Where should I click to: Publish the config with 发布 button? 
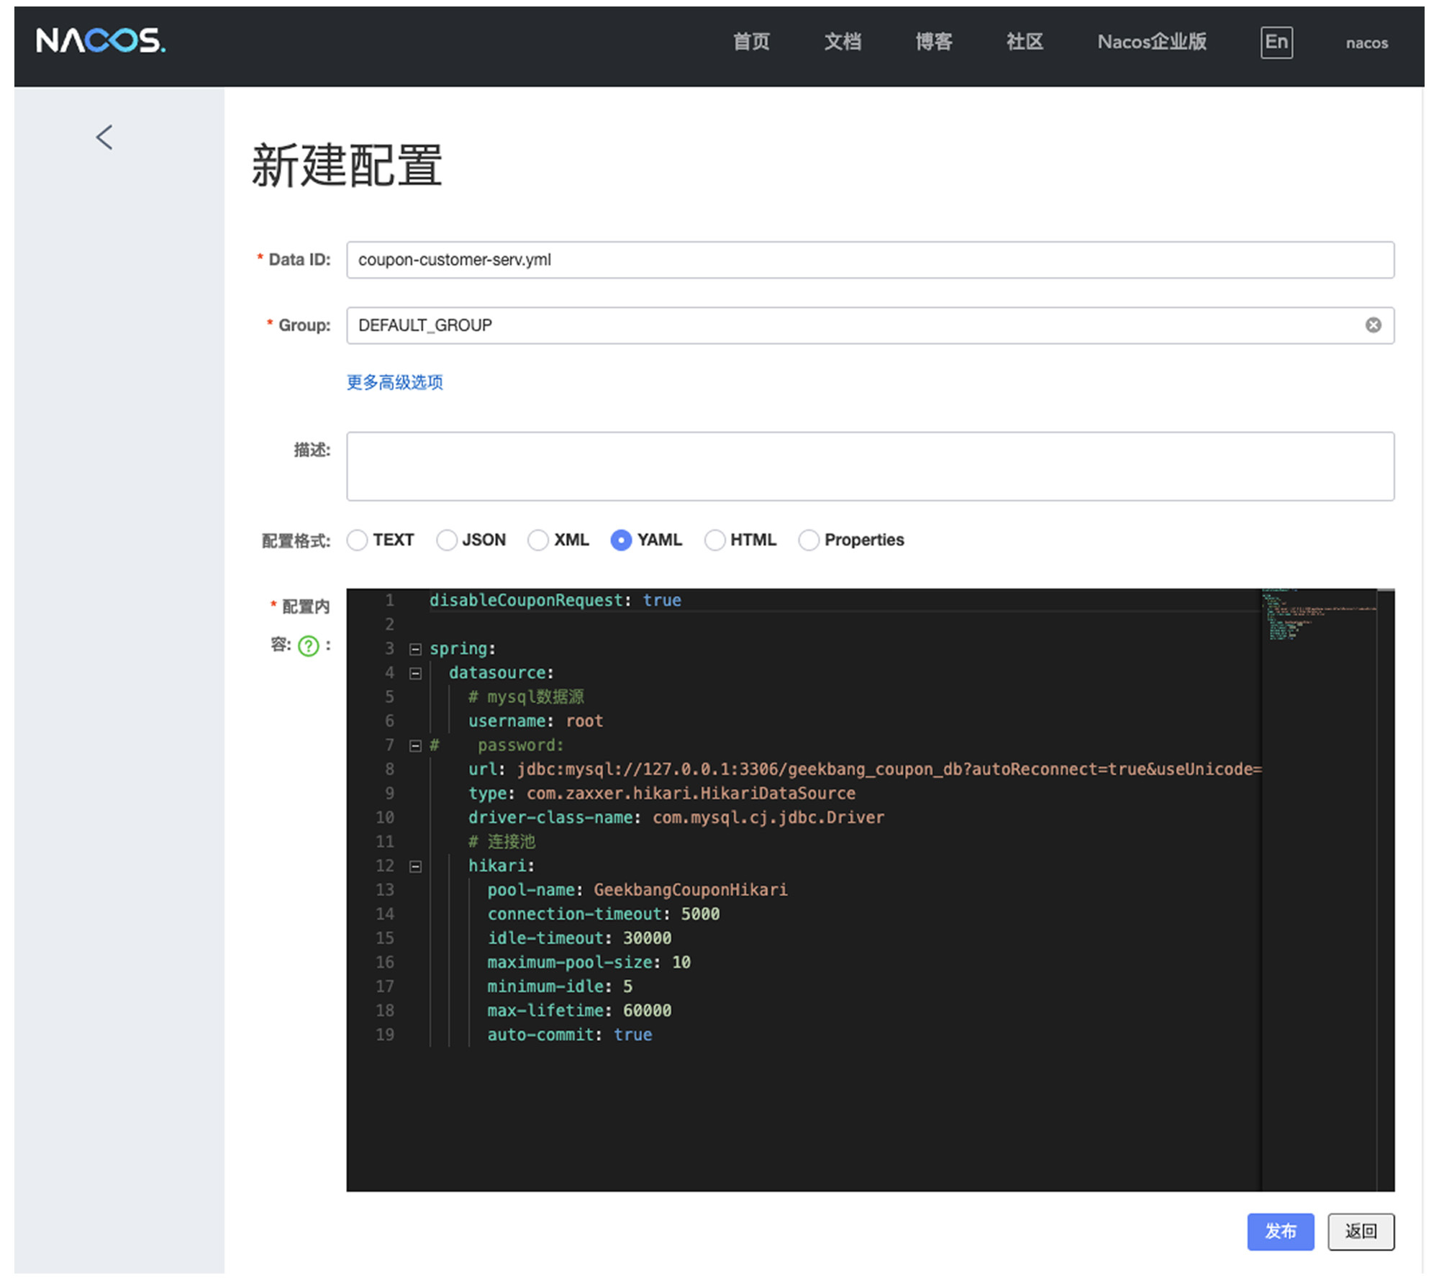tap(1281, 1232)
